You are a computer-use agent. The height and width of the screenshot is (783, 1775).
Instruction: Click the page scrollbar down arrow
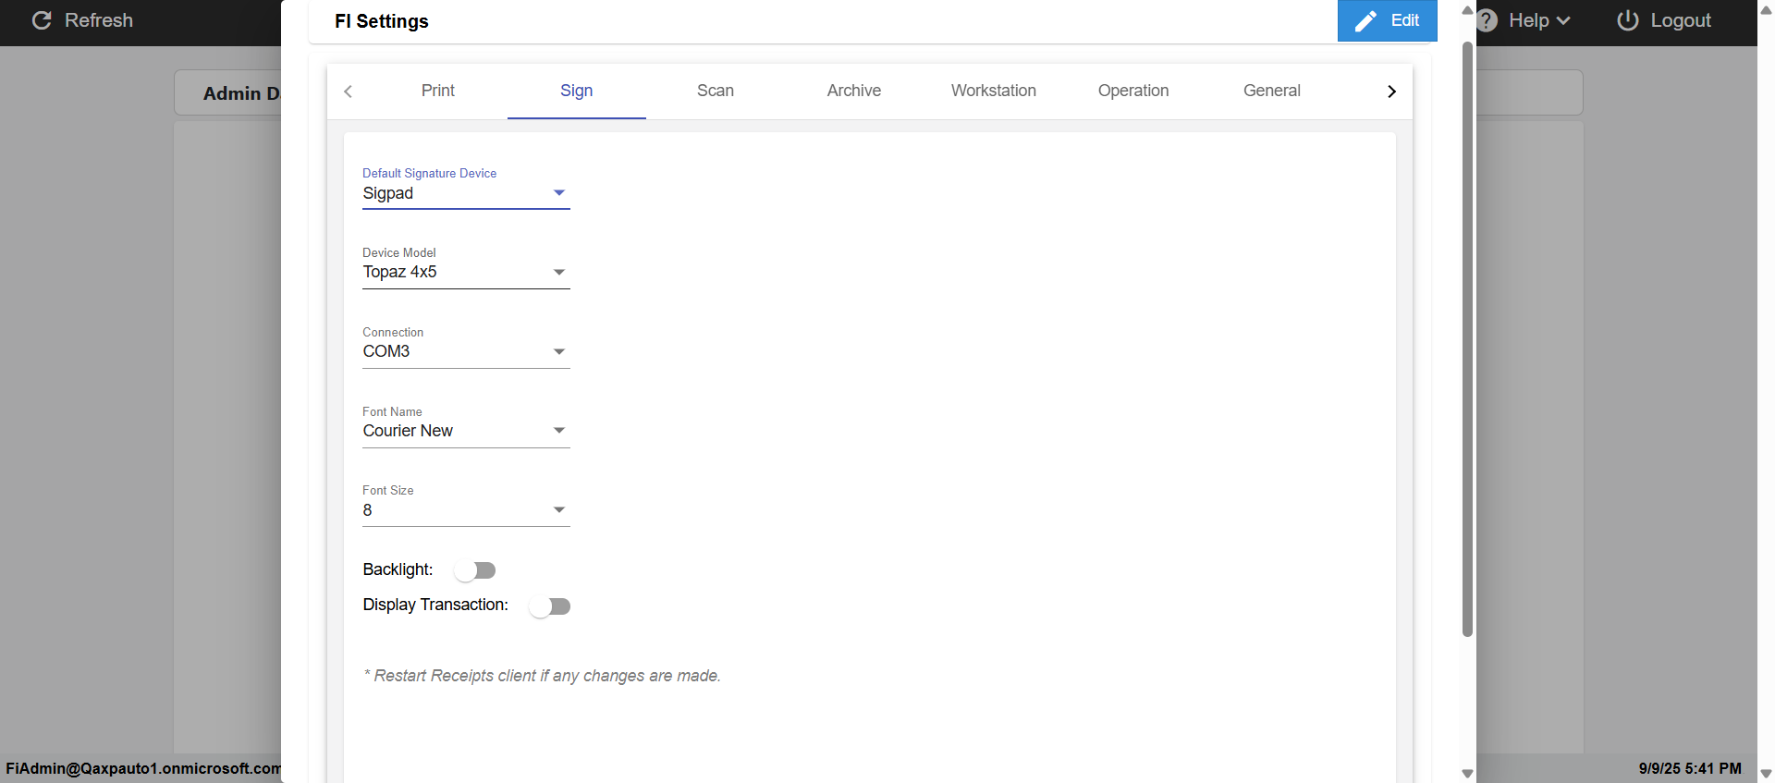tap(1766, 774)
